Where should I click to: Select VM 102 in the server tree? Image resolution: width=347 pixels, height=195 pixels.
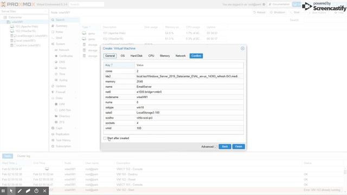25,31
